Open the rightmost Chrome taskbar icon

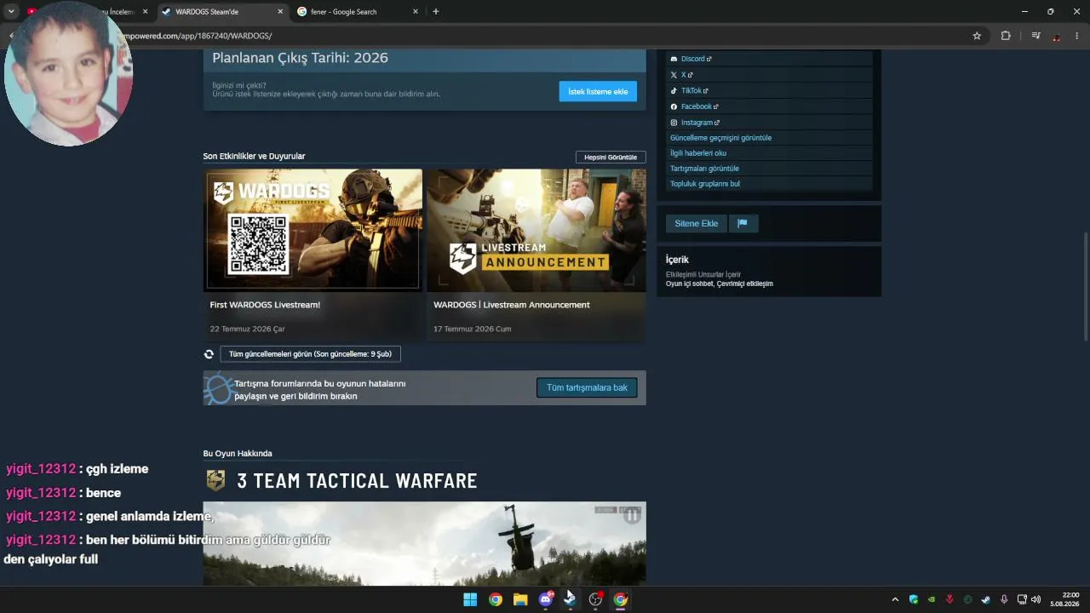[621, 599]
